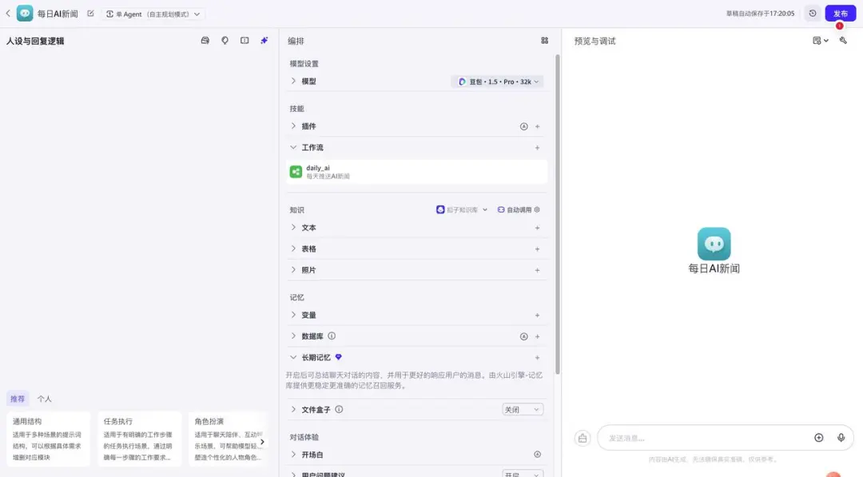Click the 每日AI新闻 bot avatar in header
The width and height of the screenshot is (863, 477).
point(25,14)
